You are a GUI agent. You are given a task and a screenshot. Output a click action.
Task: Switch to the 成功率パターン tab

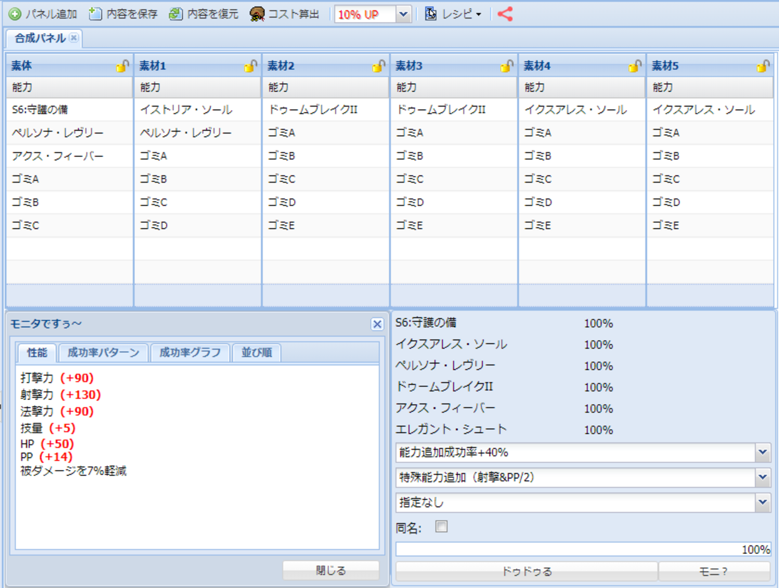pos(104,353)
